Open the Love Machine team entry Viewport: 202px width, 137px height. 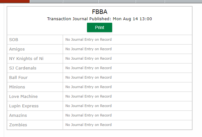point(23,97)
